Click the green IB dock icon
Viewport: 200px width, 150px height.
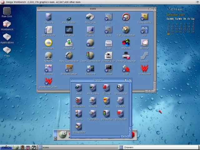63,134
